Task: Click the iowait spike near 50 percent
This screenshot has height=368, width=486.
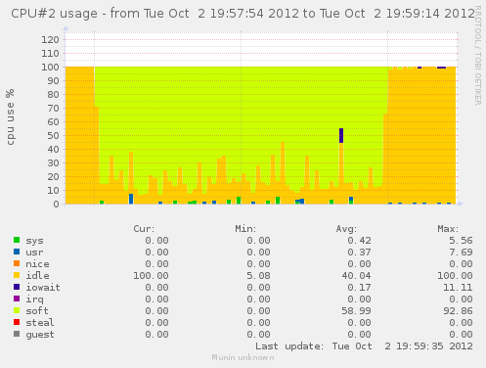Action: (341, 135)
